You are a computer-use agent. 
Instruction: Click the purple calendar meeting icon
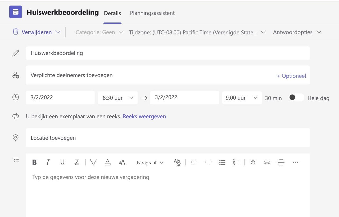pos(16,12)
